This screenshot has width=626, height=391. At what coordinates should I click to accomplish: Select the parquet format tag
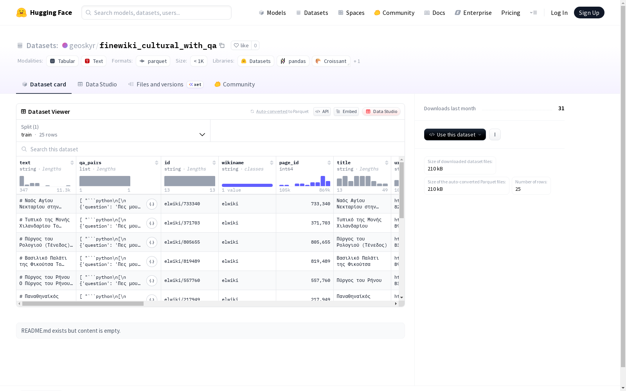click(x=153, y=61)
